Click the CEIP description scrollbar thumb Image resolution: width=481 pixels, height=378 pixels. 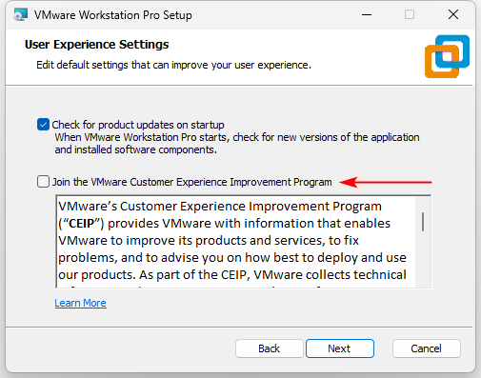click(x=423, y=222)
